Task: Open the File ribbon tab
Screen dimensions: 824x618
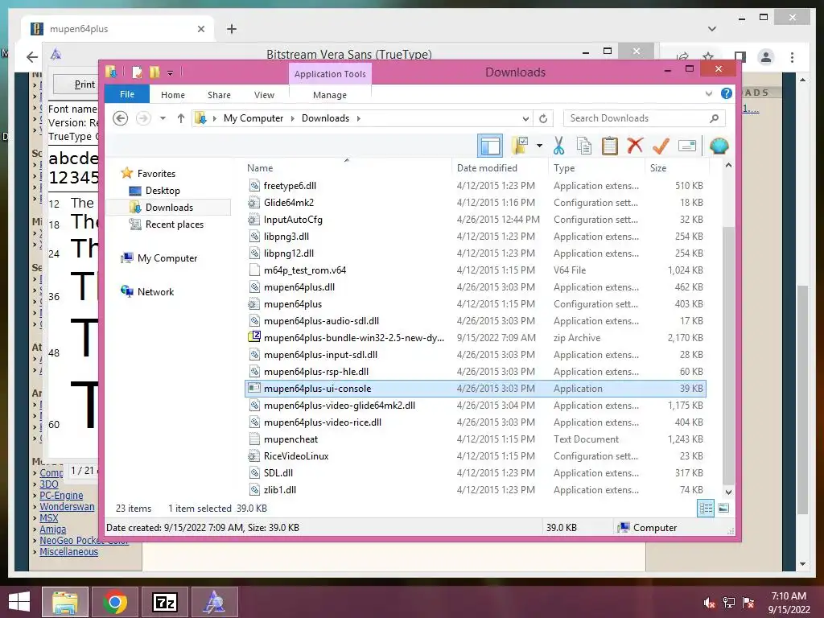Action: click(x=127, y=94)
